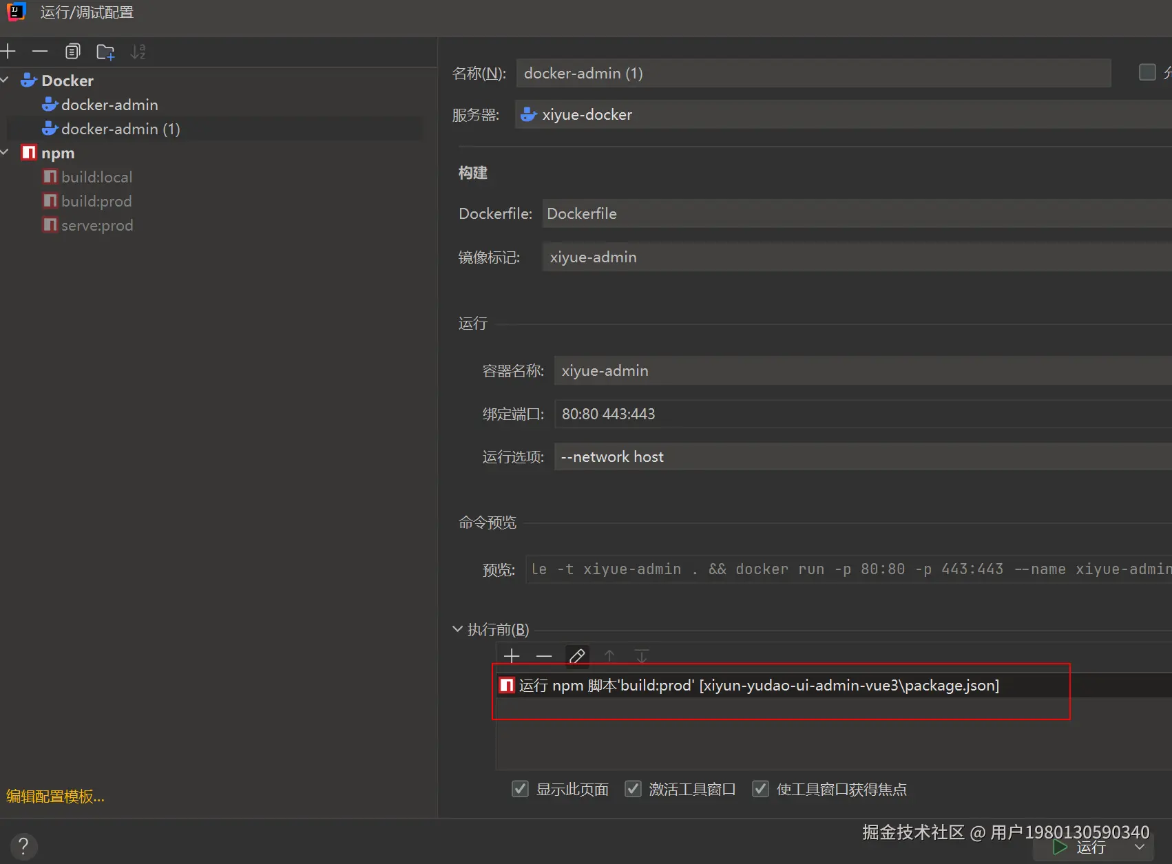Screen dimensions: 1172x864
Task: Toggle focus tool window checkbox
Action: pyautogui.click(x=760, y=789)
